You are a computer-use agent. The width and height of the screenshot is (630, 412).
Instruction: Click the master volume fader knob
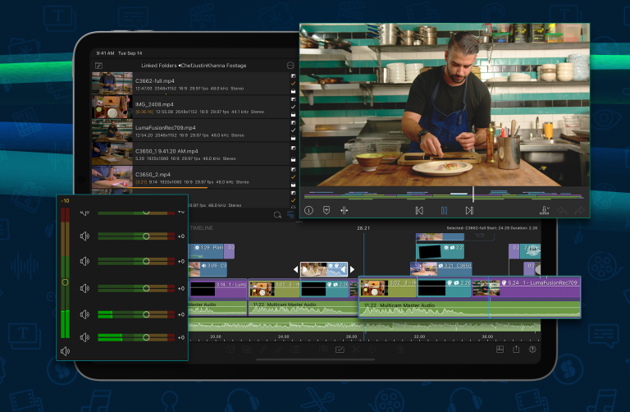pos(65,282)
